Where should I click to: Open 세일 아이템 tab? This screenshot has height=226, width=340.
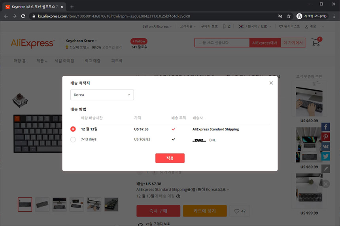click(x=64, y=61)
